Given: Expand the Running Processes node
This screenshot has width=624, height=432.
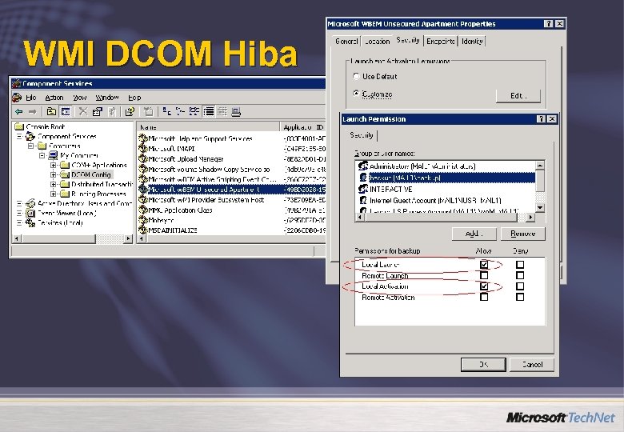Looking at the screenshot, I should coord(54,194).
